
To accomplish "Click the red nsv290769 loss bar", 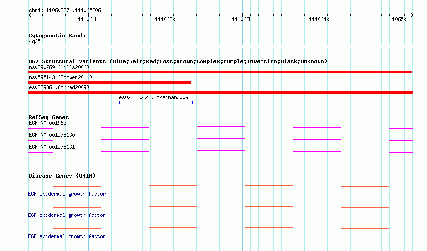I will (220, 72).
